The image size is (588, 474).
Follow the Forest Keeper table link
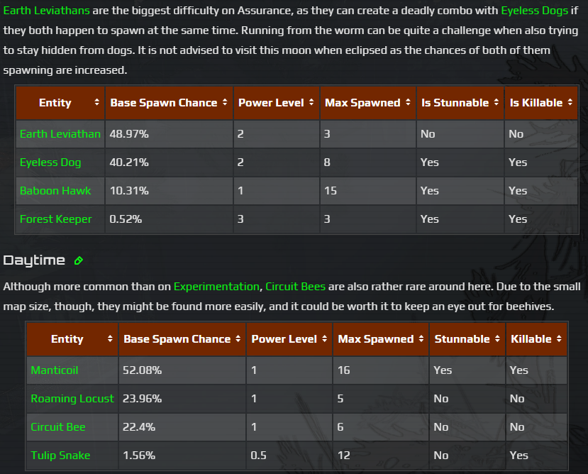55,219
